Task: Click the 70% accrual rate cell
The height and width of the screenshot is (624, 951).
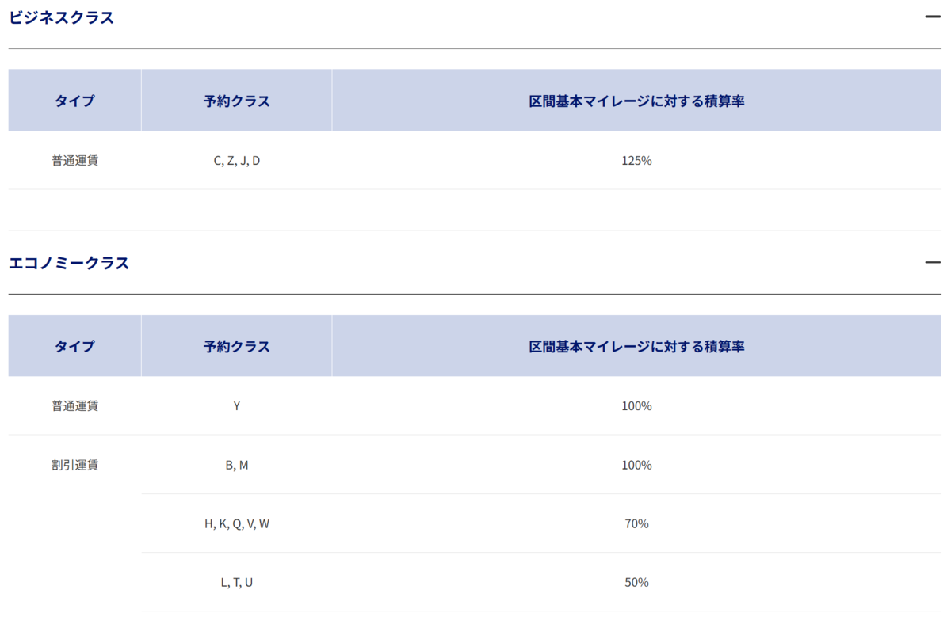Action: [x=637, y=523]
